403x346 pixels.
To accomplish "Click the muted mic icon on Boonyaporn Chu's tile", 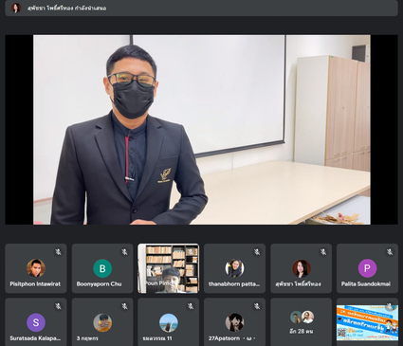I will pyautogui.click(x=124, y=252).
